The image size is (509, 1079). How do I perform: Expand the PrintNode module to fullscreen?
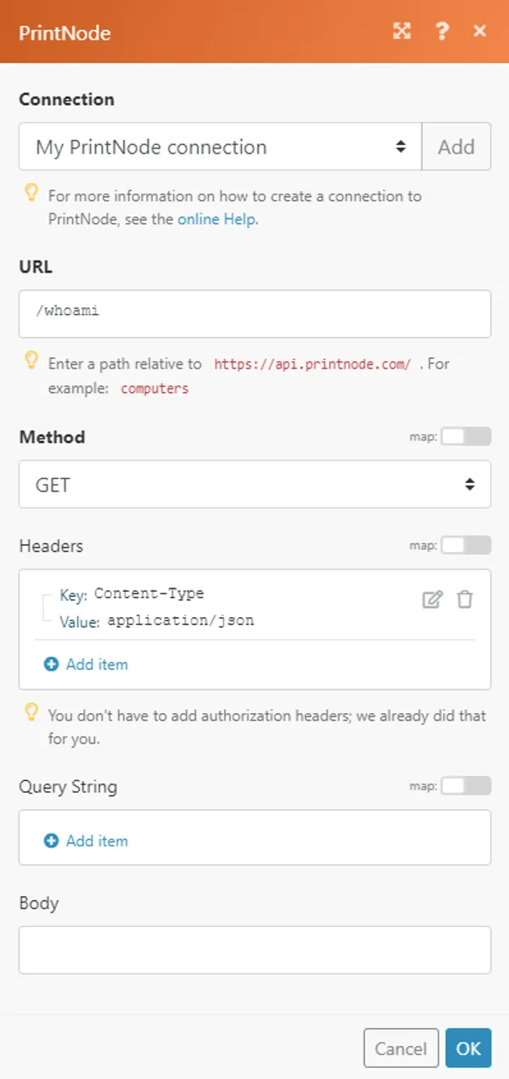pyautogui.click(x=401, y=31)
